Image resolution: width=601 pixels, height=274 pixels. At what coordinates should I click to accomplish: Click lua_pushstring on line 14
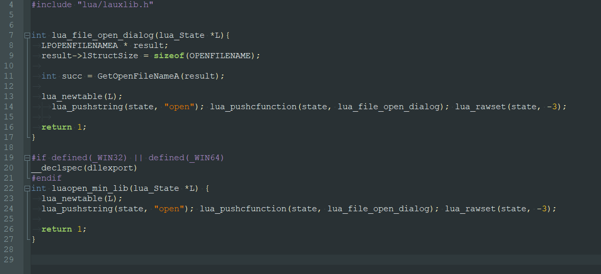[87, 107]
